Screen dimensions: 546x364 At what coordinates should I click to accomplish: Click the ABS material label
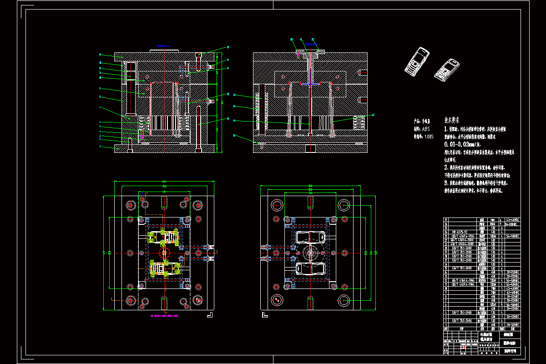coord(426,129)
